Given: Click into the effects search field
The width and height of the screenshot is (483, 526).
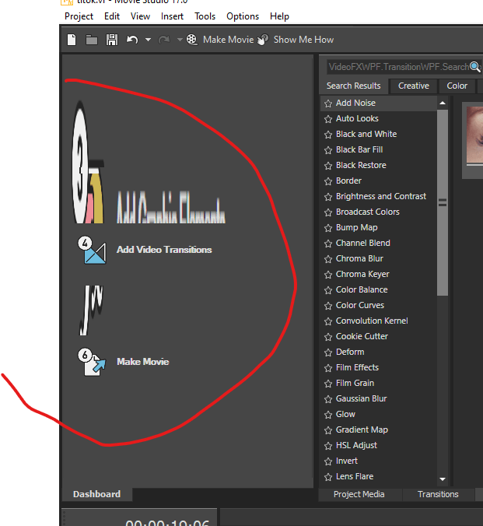Looking at the screenshot, I should coord(397,67).
